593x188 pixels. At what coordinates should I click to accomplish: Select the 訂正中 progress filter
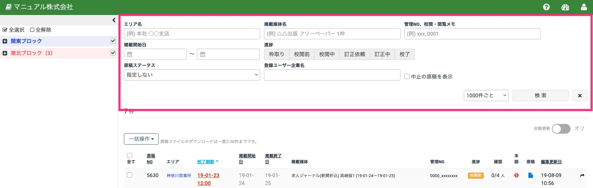(382, 54)
